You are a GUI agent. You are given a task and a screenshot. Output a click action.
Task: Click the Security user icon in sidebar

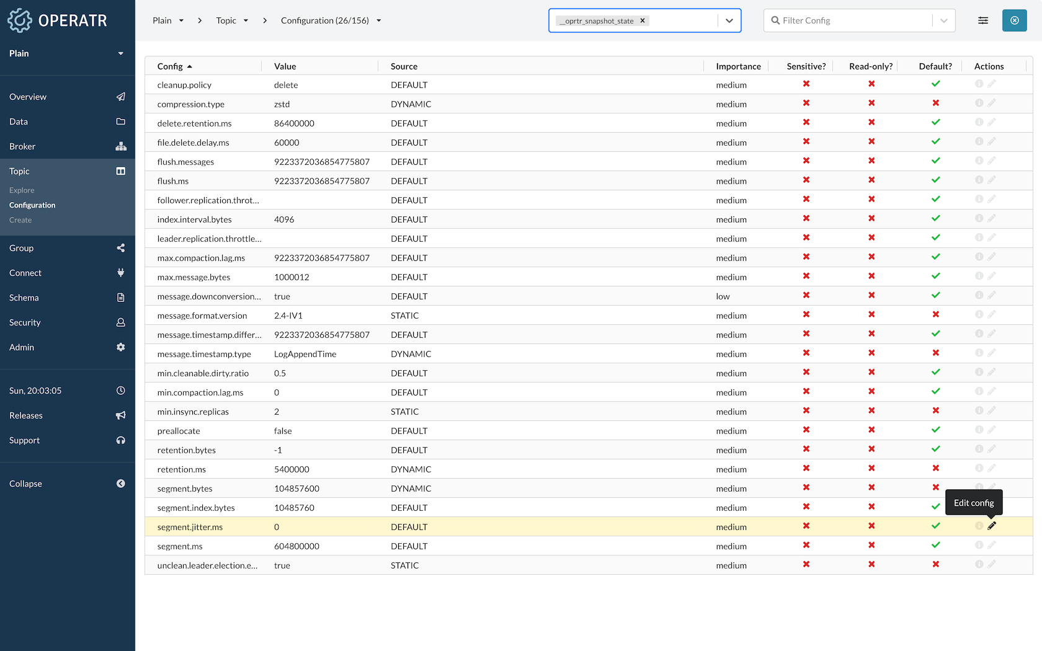121,322
